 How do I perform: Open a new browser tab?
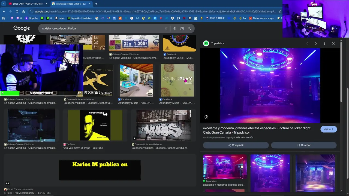(x=96, y=4)
